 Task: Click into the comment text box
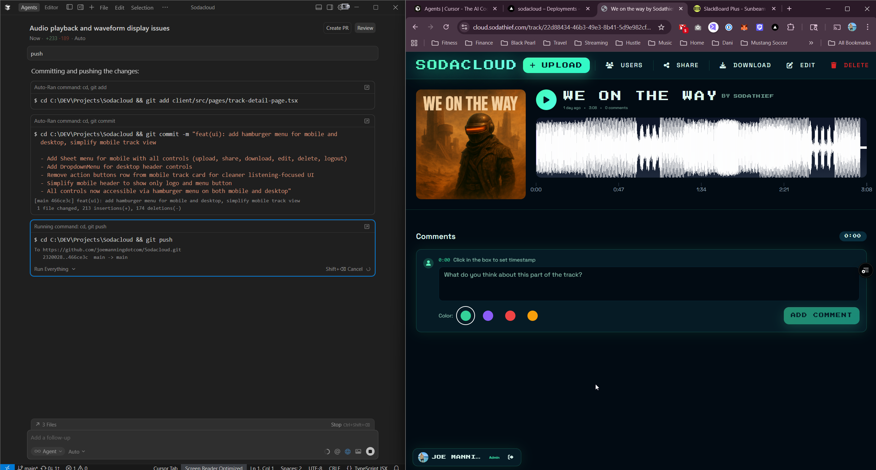(x=648, y=284)
